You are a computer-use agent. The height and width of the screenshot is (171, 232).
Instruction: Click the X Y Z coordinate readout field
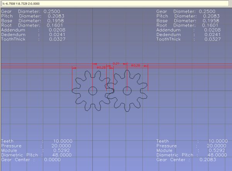(115, 3)
